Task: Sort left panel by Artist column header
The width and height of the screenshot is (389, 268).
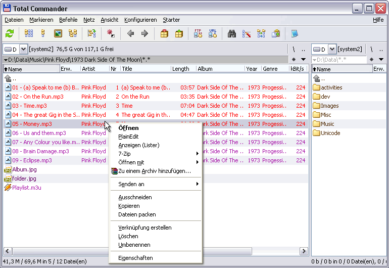Action: (x=89, y=69)
